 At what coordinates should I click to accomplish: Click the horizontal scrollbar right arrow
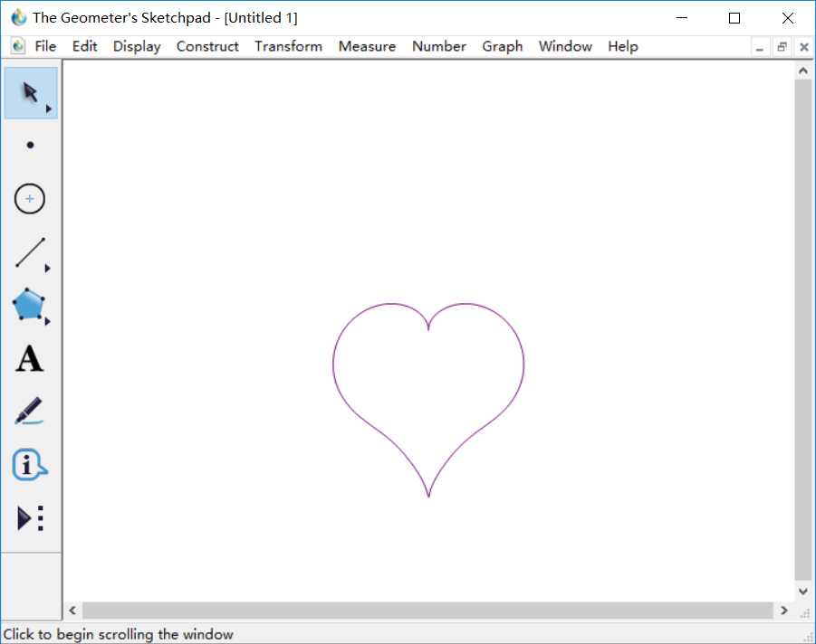pos(784,611)
